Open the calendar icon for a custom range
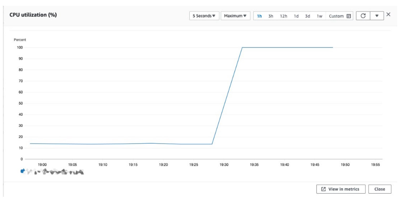Viewport: 403px width, 203px height. pos(349,16)
